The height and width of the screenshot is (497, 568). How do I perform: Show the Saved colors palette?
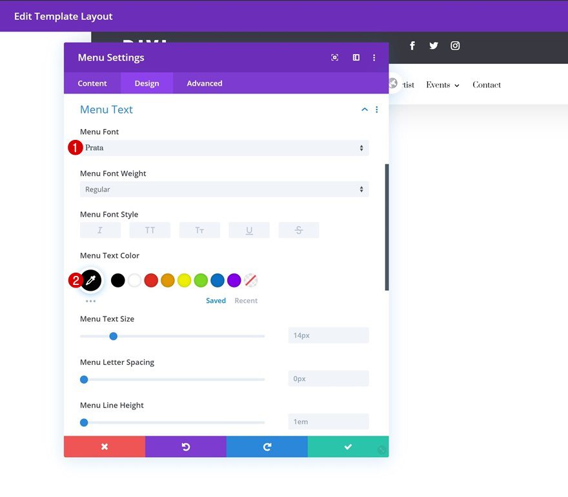pos(216,300)
